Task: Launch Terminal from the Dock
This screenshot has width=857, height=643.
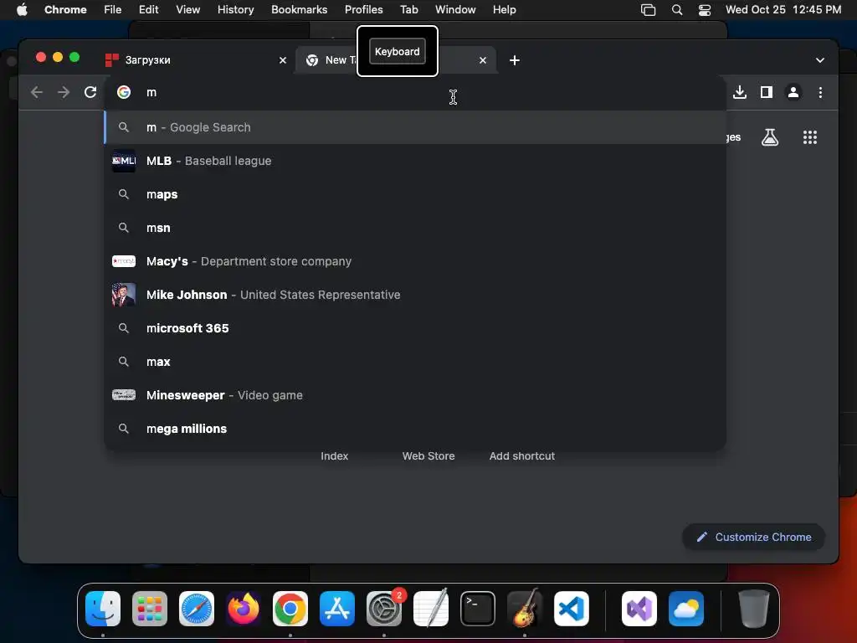Action: click(x=478, y=609)
